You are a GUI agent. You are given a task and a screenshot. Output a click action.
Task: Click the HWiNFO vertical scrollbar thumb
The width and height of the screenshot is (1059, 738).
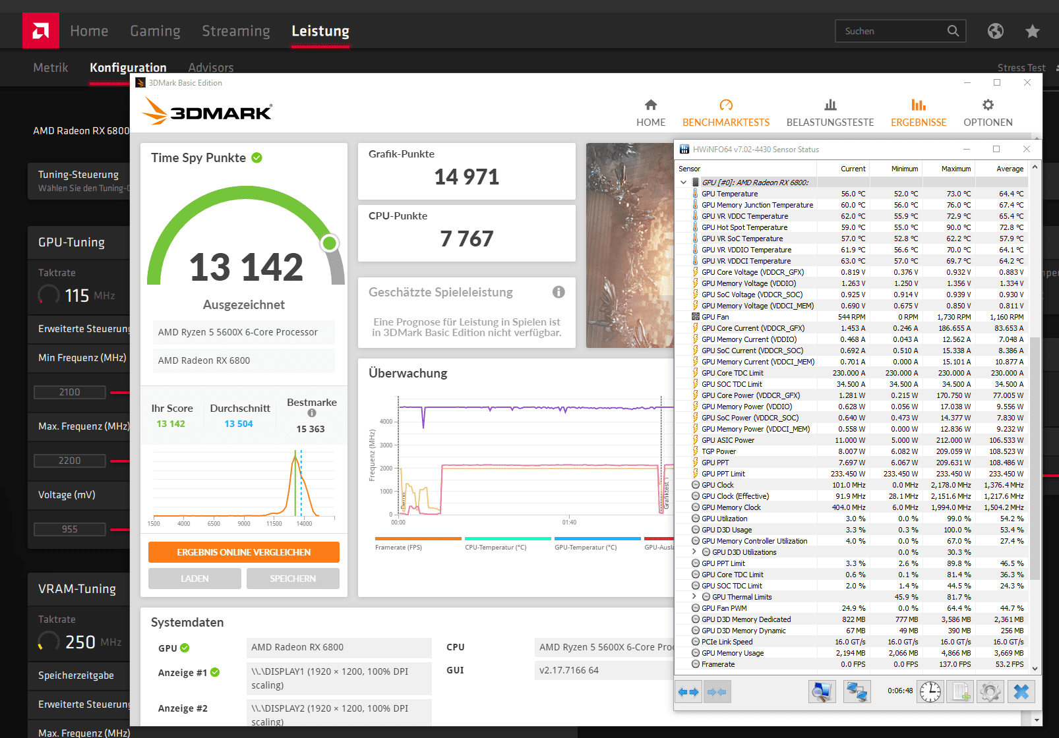pyautogui.click(x=1035, y=458)
